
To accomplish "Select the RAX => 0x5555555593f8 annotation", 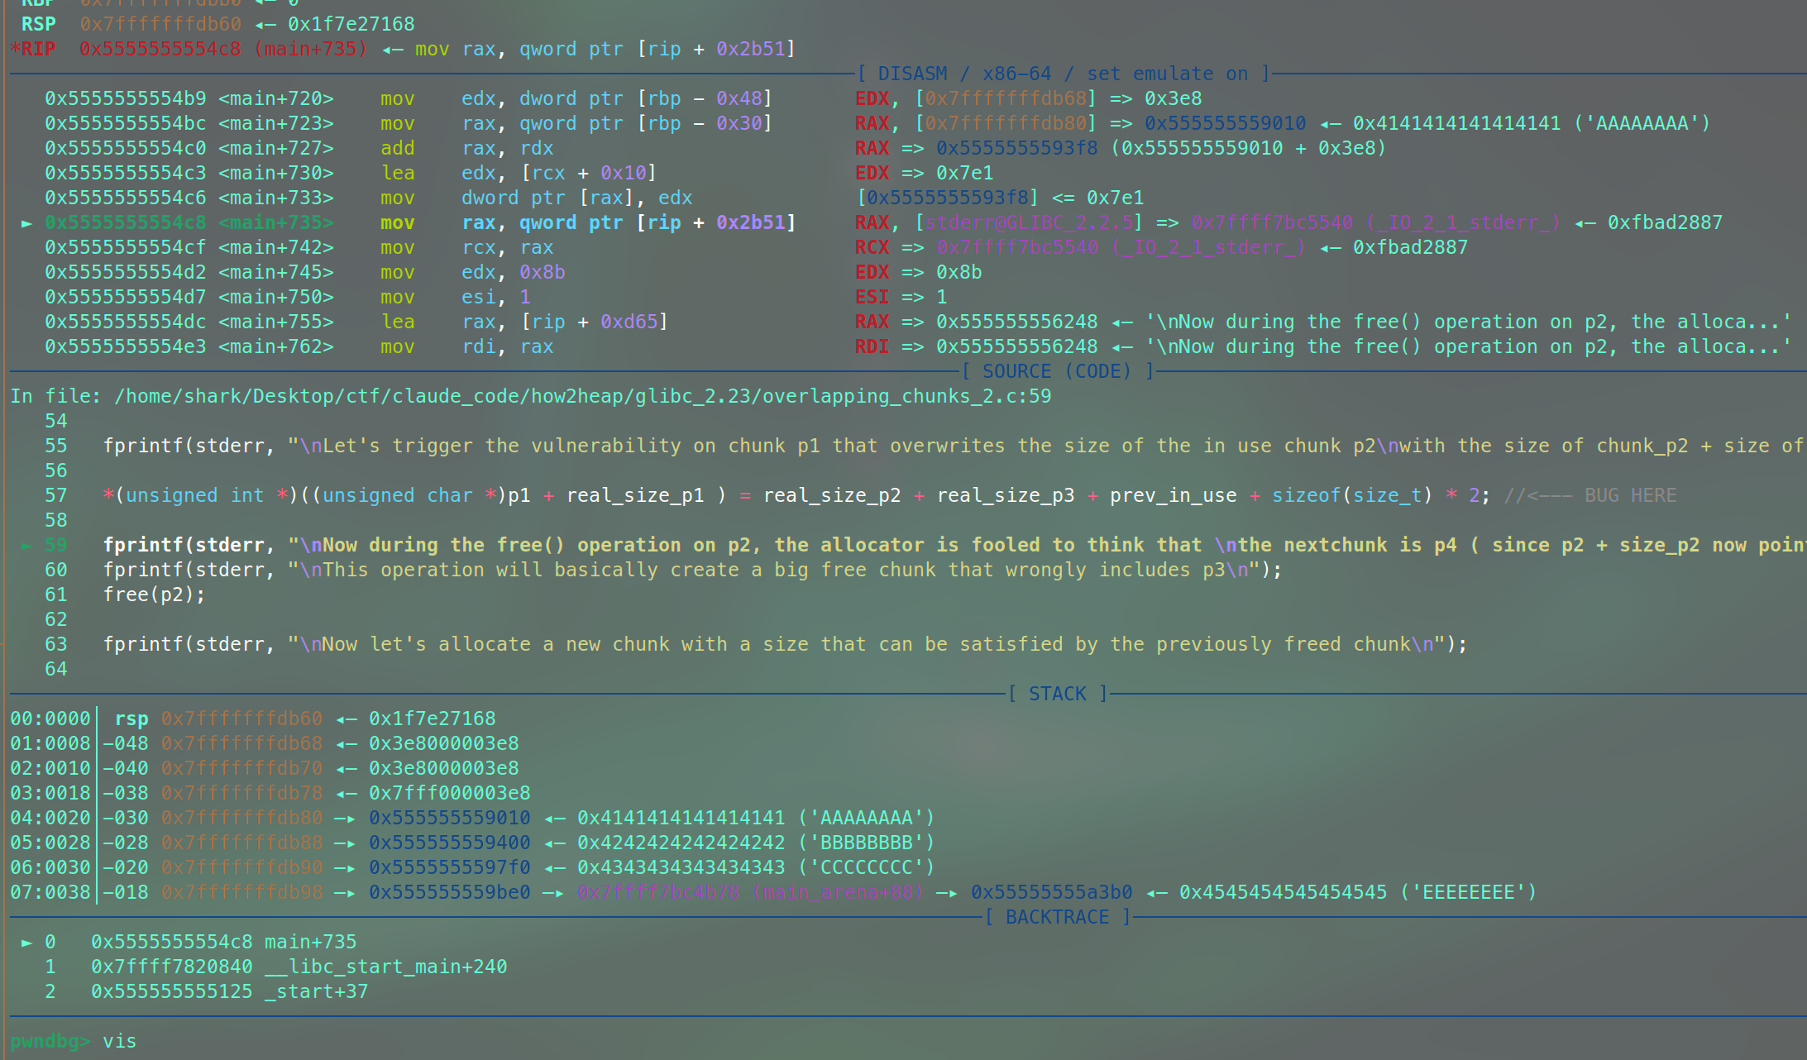I will (1121, 148).
